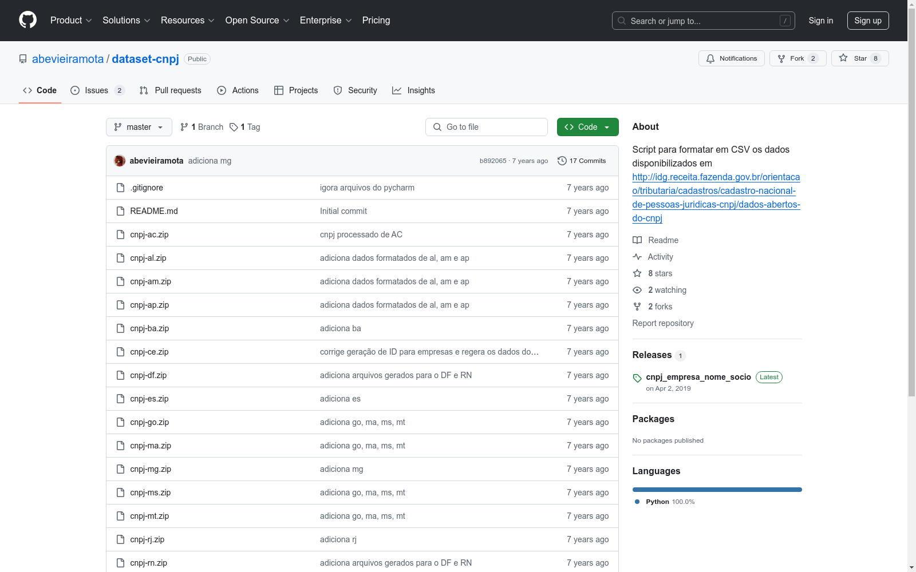Open the cnpj-ms.zip file

pos(151,492)
